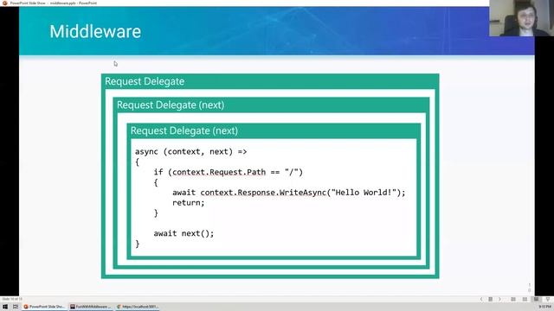Click the slide counter in status bar
Screen dimensions: 554x311
(x=12, y=299)
